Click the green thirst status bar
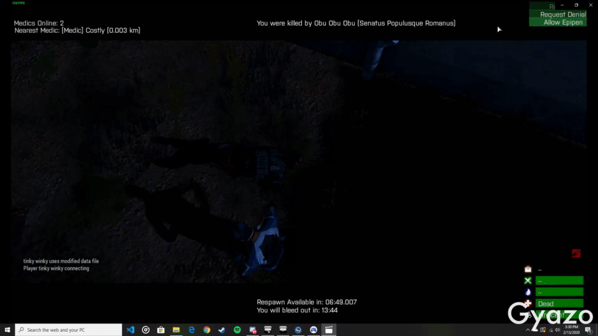The width and height of the screenshot is (598, 336). pos(560,292)
